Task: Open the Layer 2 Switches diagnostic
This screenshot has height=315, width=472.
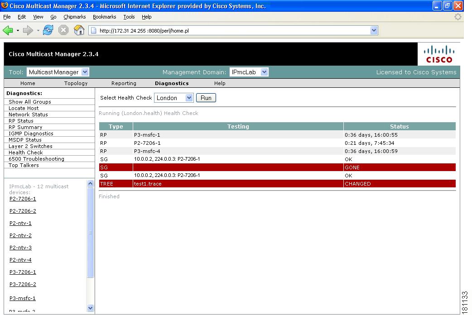Action: (x=30, y=146)
